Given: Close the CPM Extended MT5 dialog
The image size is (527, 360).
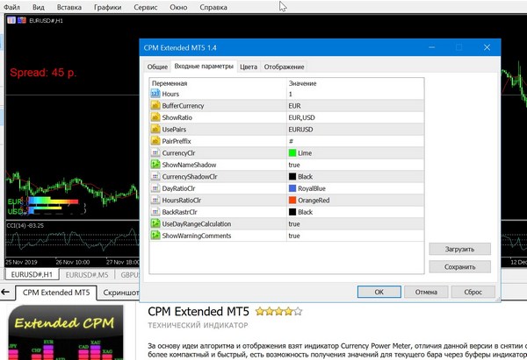Looking at the screenshot, I should click(x=487, y=47).
